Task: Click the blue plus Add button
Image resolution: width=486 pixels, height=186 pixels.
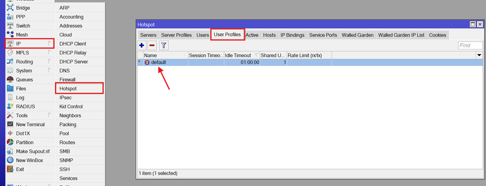Action: 142,45
